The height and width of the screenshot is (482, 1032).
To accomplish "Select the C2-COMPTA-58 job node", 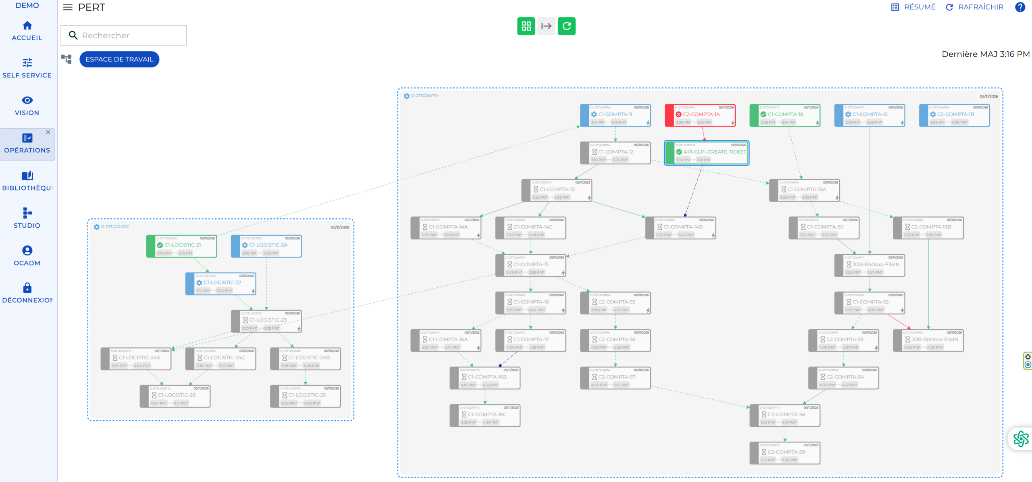I will [785, 416].
